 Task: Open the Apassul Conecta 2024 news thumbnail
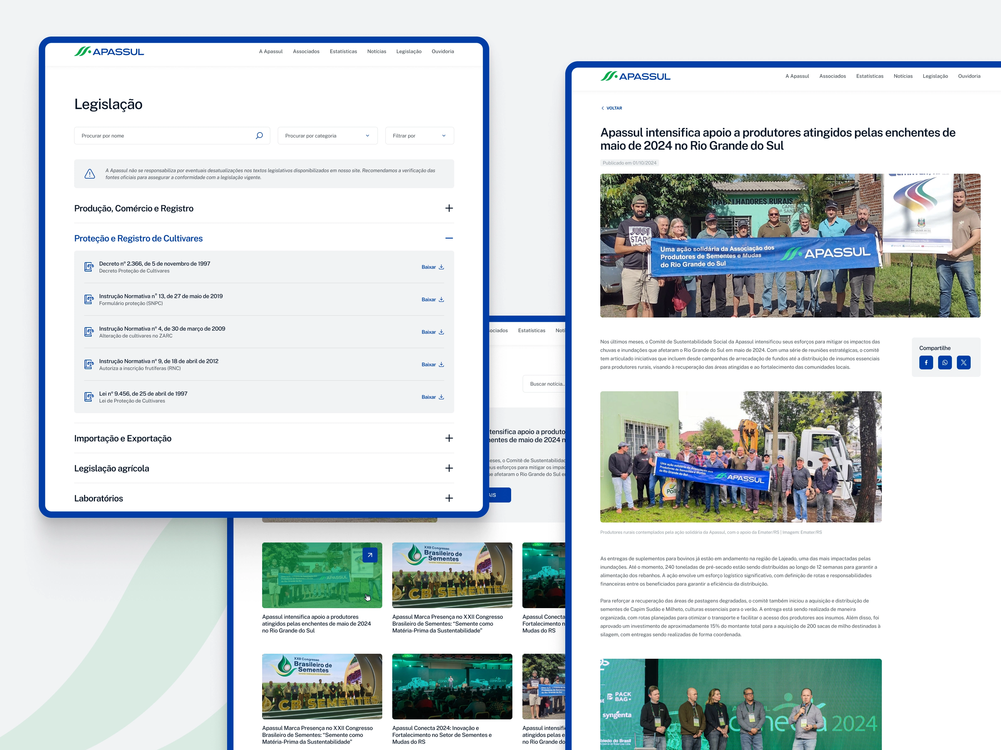click(x=452, y=686)
